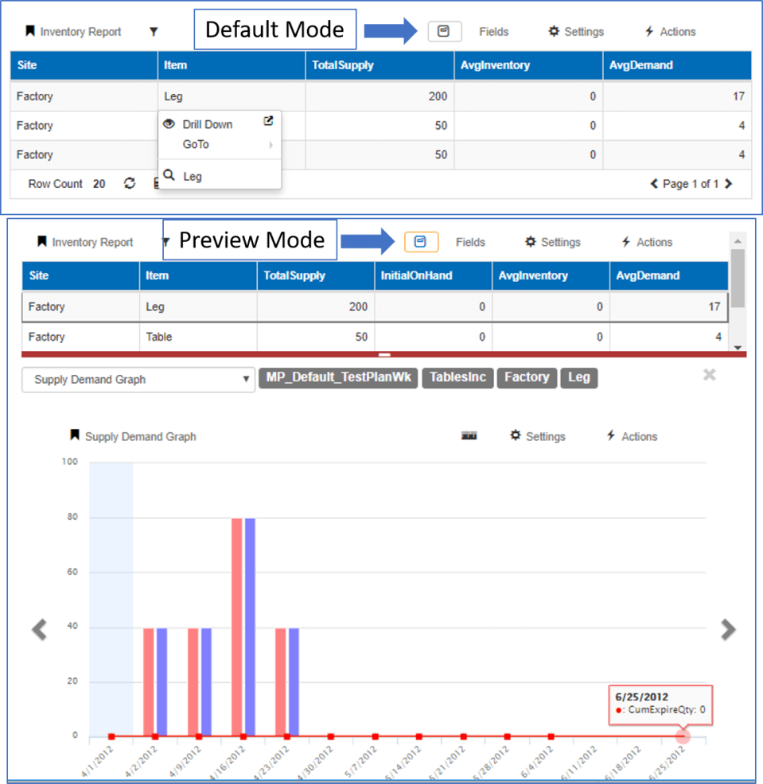Click the Drill Down eye toggle
Viewport: 763px width, 784px height.
168,124
